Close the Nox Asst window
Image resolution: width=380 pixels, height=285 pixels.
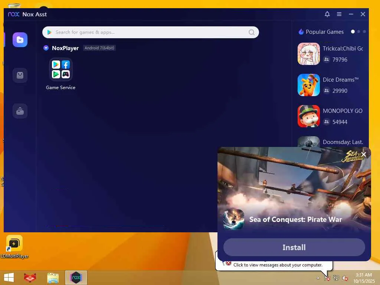click(363, 14)
